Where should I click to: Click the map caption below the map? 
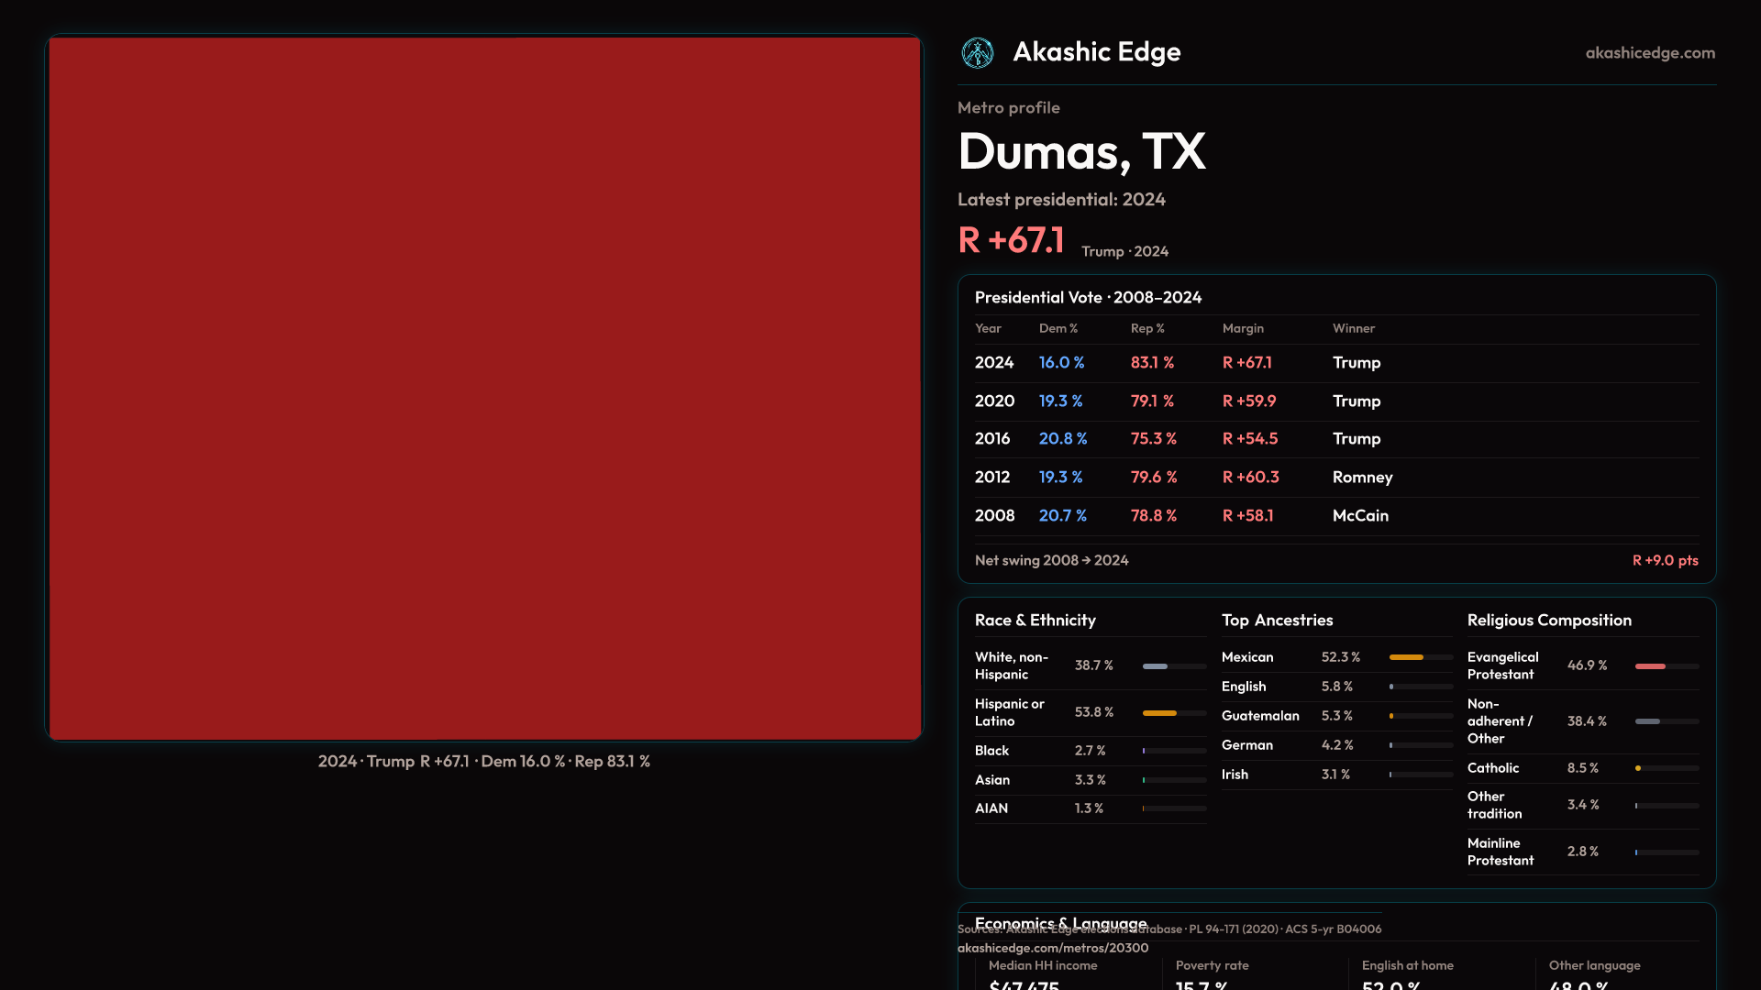click(x=484, y=762)
